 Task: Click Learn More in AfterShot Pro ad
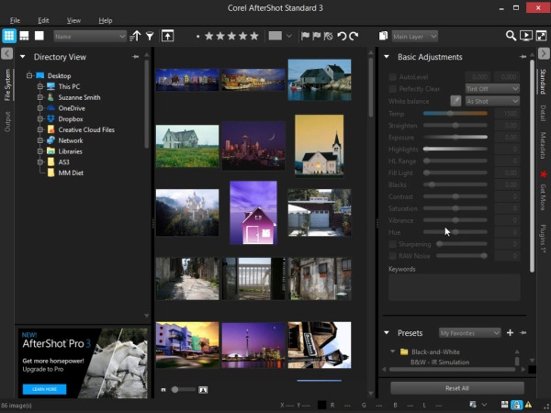point(44,389)
